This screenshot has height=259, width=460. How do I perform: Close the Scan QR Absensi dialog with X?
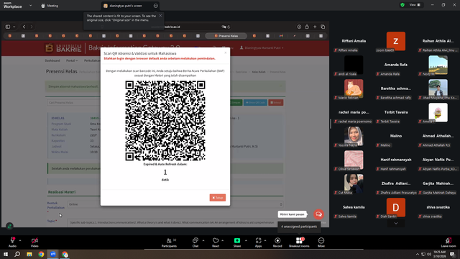click(x=225, y=53)
